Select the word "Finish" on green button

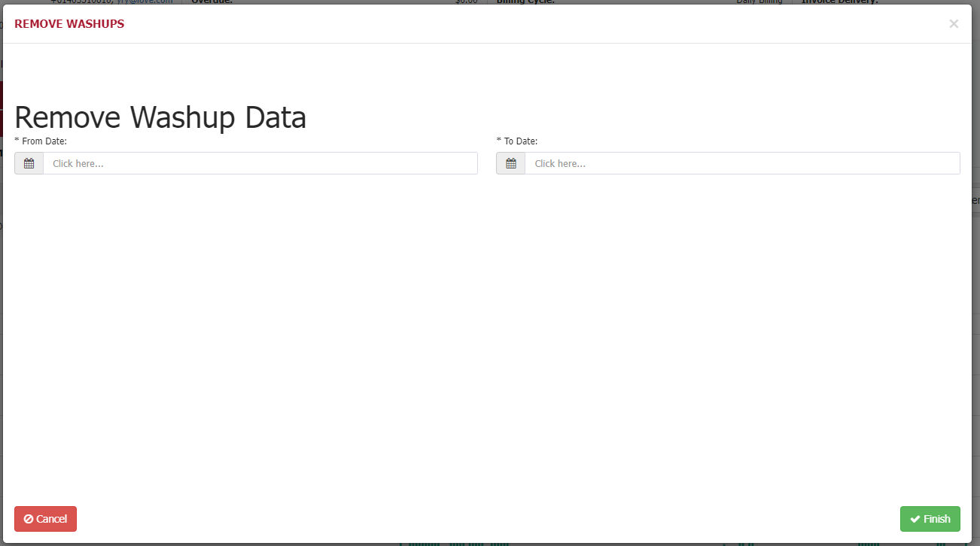937,519
